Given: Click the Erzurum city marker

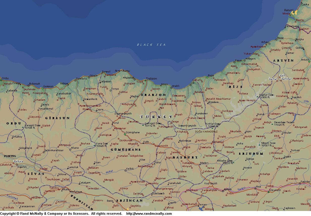Looking at the screenshot, I should pyautogui.click(x=269, y=192).
